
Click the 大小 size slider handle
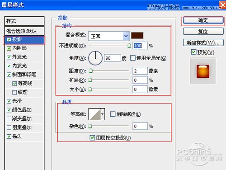(90, 89)
